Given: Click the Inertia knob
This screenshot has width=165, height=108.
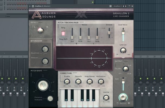Looking at the screenshot, I should [x=106, y=97].
